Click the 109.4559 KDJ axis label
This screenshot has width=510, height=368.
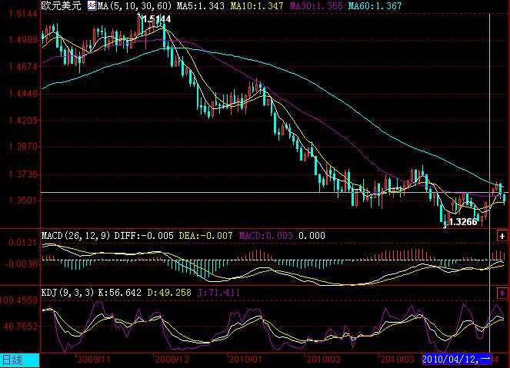(19, 300)
